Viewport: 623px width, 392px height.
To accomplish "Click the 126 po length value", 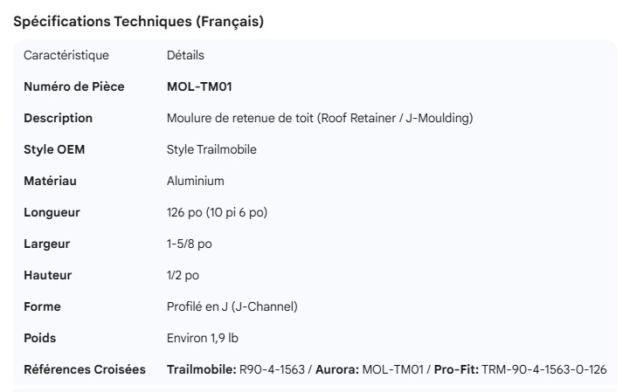I will click(217, 212).
